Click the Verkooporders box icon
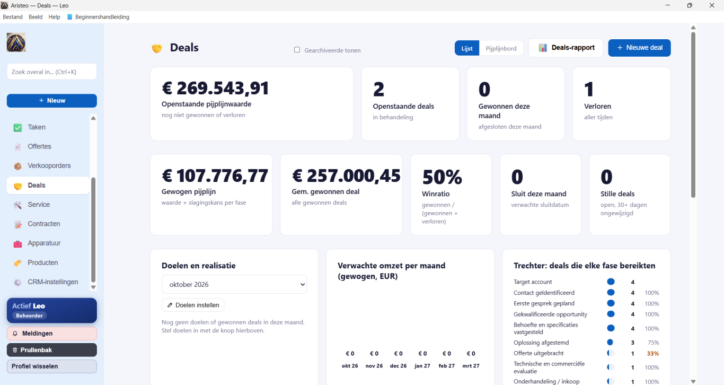This screenshot has height=385, width=724. click(x=17, y=166)
